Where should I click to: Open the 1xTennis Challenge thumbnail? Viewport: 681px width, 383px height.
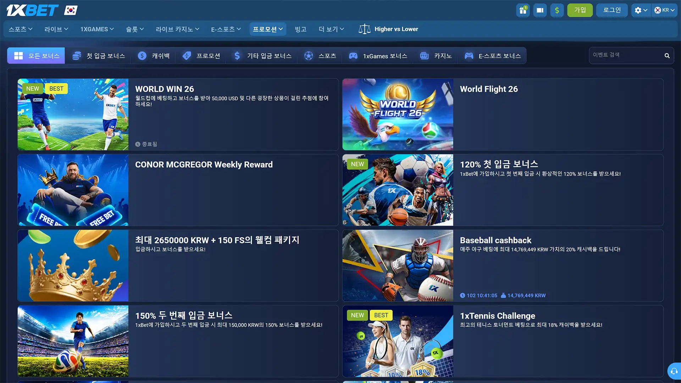tap(398, 341)
